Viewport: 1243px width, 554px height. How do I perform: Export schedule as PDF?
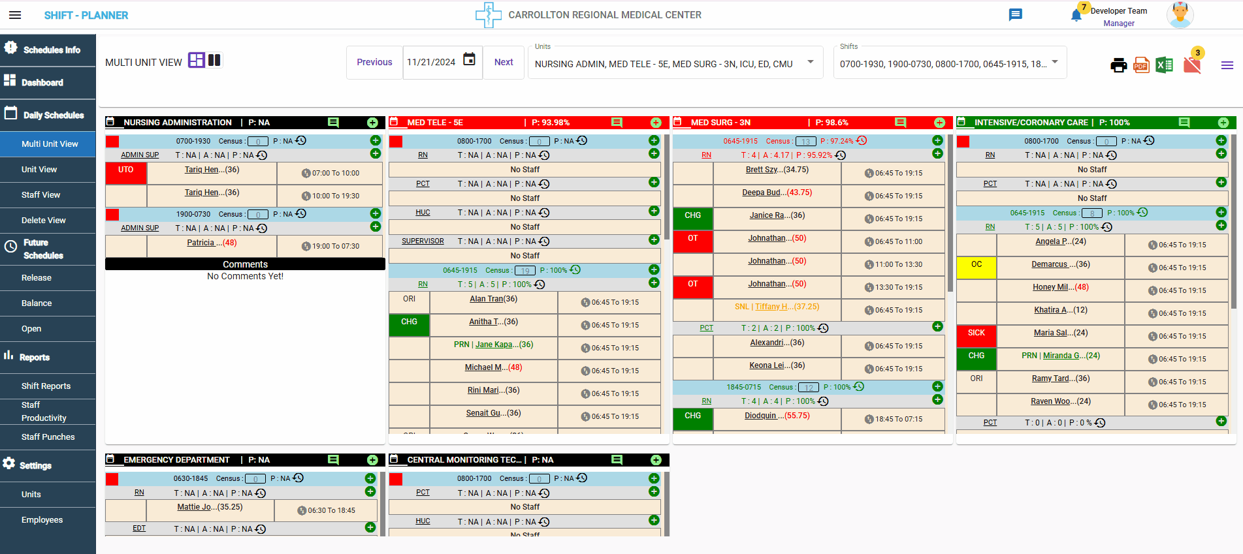tap(1141, 65)
